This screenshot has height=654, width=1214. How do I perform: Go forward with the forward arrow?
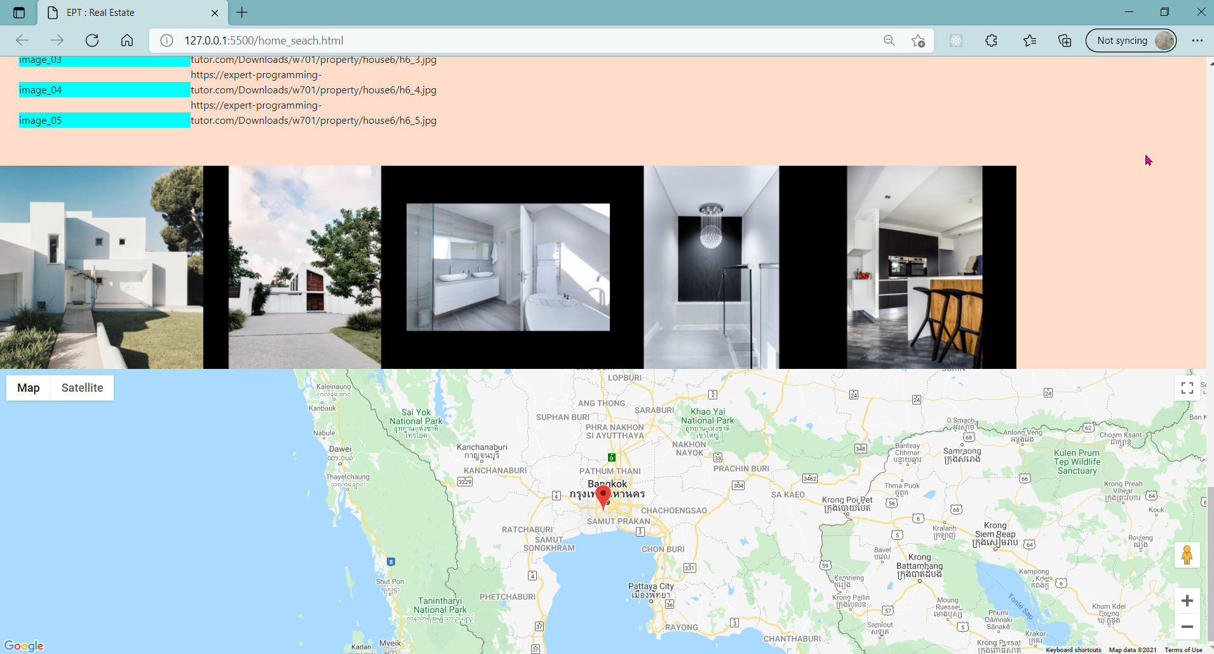pos(57,41)
